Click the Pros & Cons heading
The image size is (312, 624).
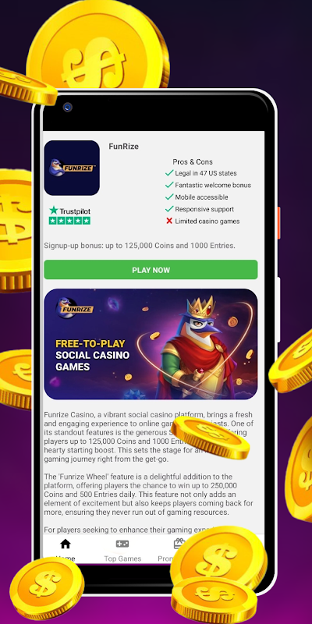[193, 162]
